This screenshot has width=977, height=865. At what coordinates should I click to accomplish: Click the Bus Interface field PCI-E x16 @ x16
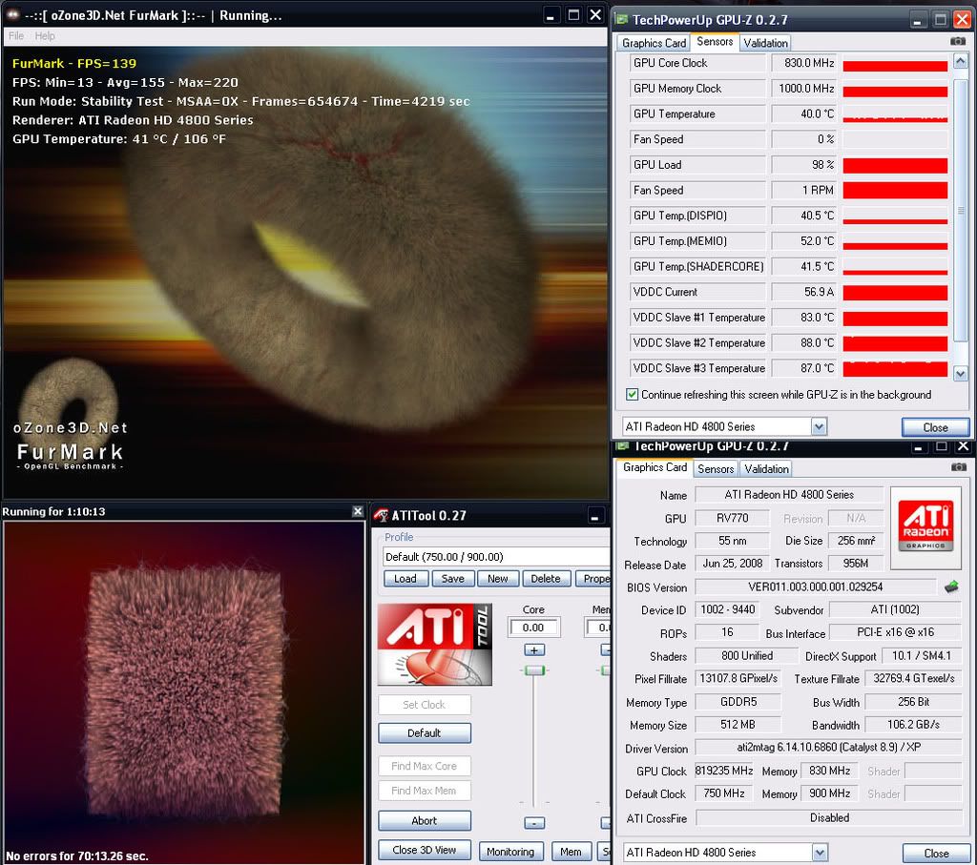[x=895, y=632]
